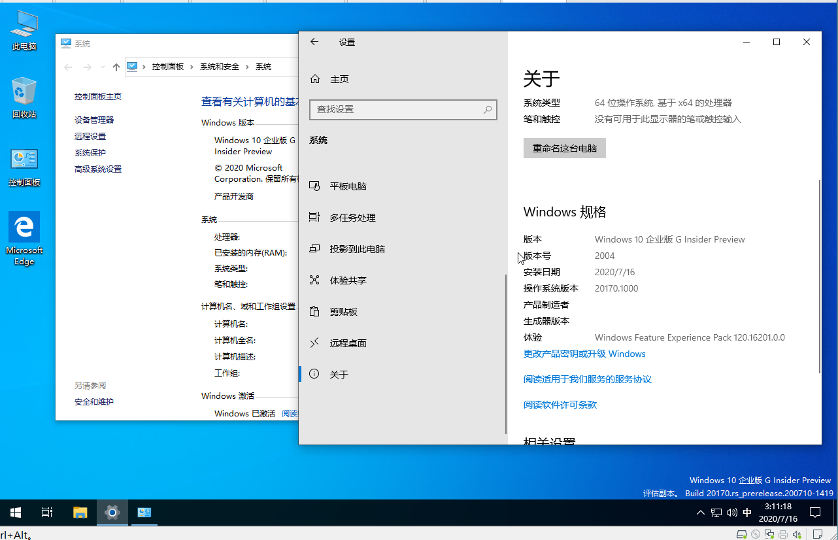Click version value 20170.1000

pos(616,288)
